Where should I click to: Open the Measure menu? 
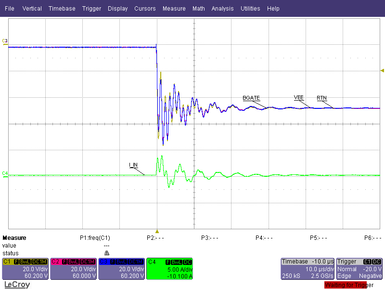point(174,8)
